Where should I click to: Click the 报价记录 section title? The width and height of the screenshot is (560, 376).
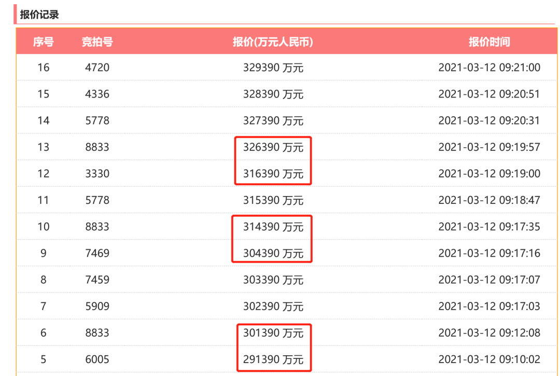[x=39, y=15]
